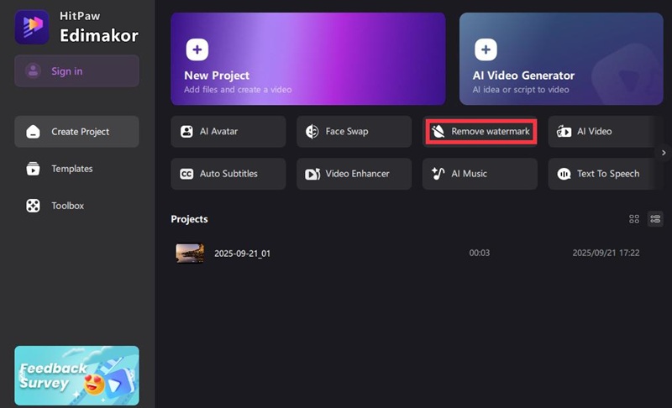
Task: Click the Video Enhancer icon
Action: (x=312, y=174)
